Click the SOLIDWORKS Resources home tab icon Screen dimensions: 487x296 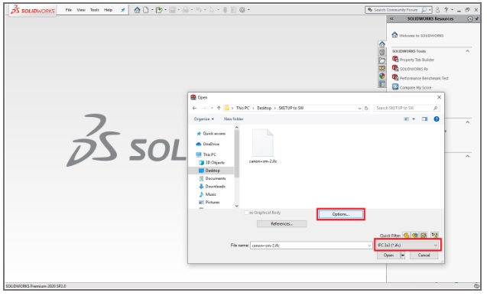coord(382,44)
